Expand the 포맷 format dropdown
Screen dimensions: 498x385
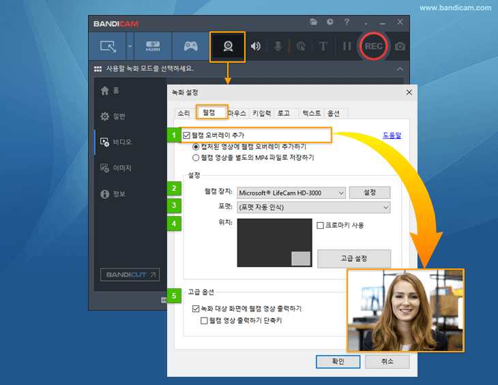point(313,207)
